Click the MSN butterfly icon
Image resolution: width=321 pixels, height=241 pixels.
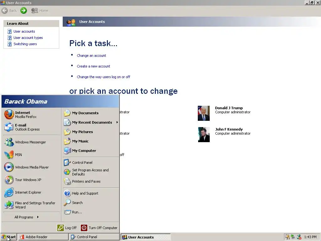pos(9,155)
